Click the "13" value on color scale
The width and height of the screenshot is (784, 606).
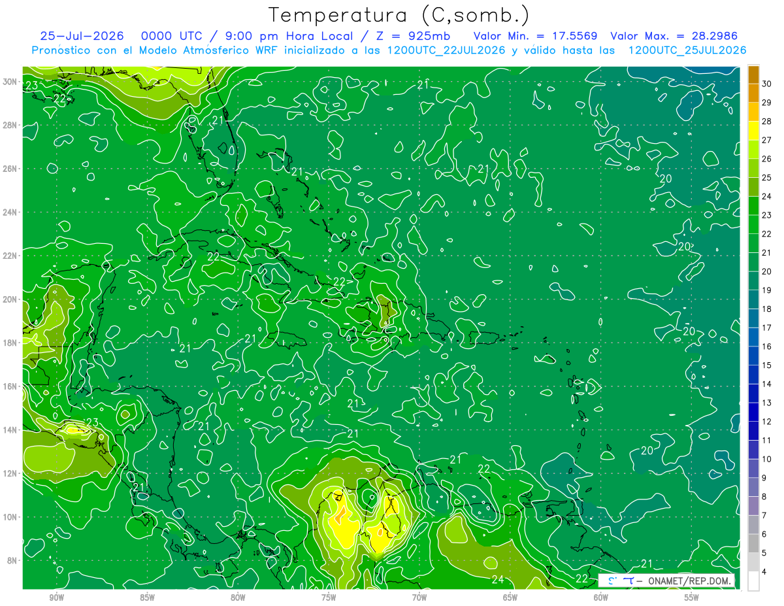[x=767, y=403]
